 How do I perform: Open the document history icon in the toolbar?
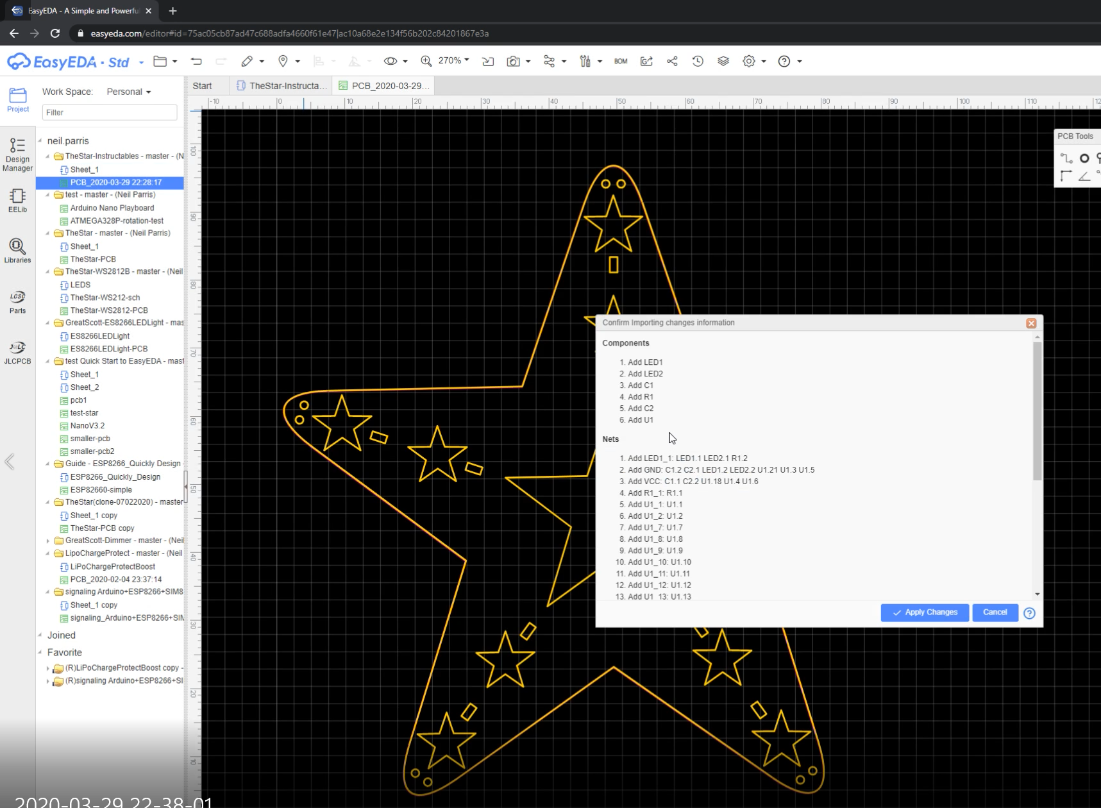tap(698, 61)
